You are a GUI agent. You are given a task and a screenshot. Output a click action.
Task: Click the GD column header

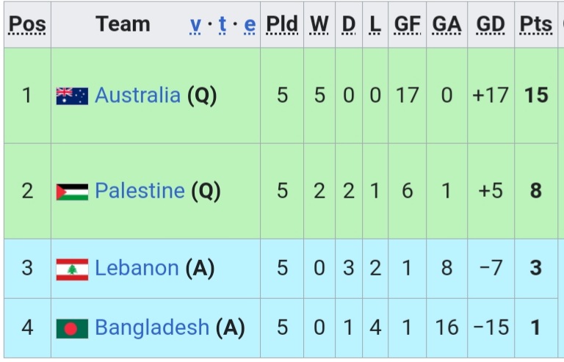point(491,24)
